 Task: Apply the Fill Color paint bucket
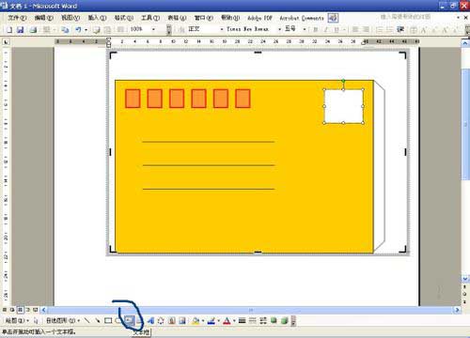196,320
